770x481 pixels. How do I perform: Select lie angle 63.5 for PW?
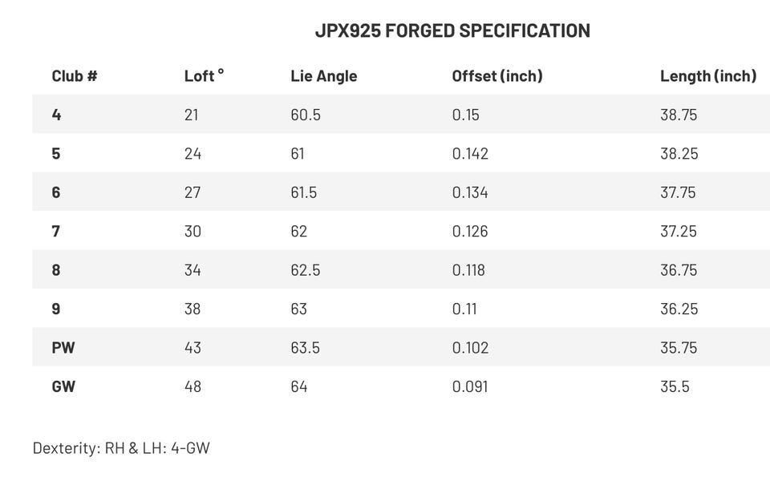305,347
